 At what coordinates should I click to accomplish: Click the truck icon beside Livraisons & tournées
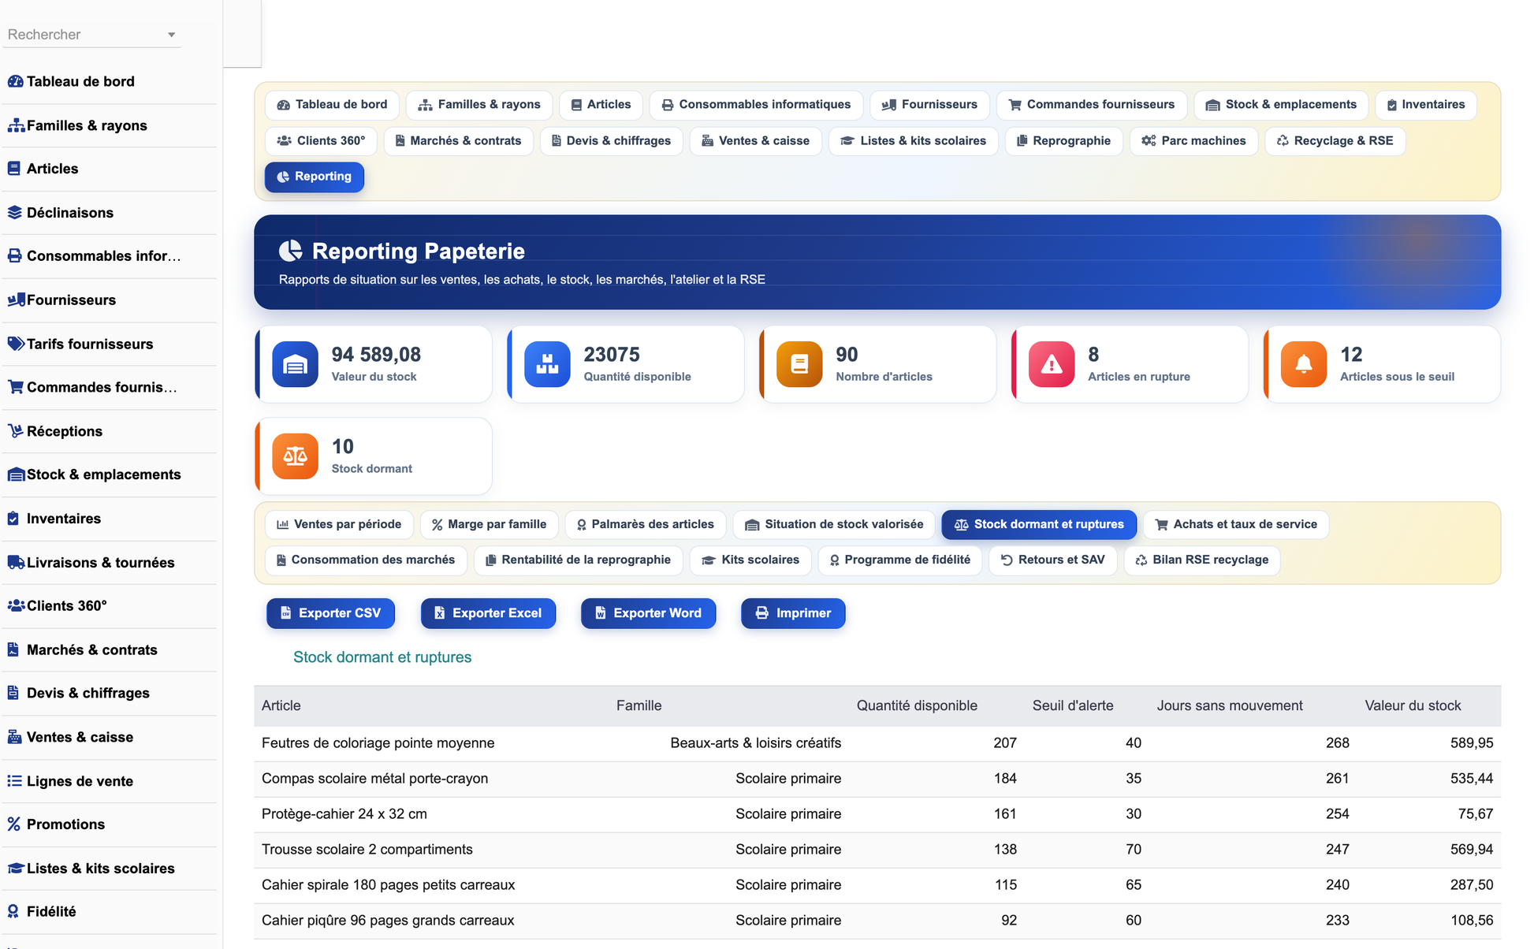point(16,562)
